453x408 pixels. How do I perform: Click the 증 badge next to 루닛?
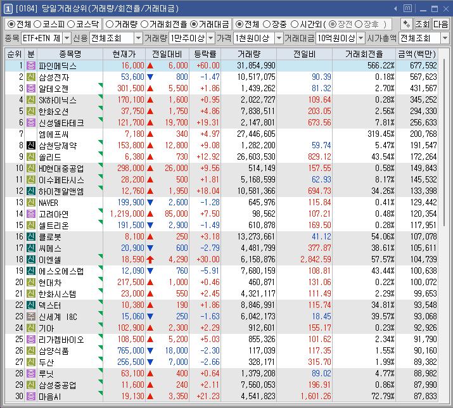pyautogui.click(x=31, y=373)
